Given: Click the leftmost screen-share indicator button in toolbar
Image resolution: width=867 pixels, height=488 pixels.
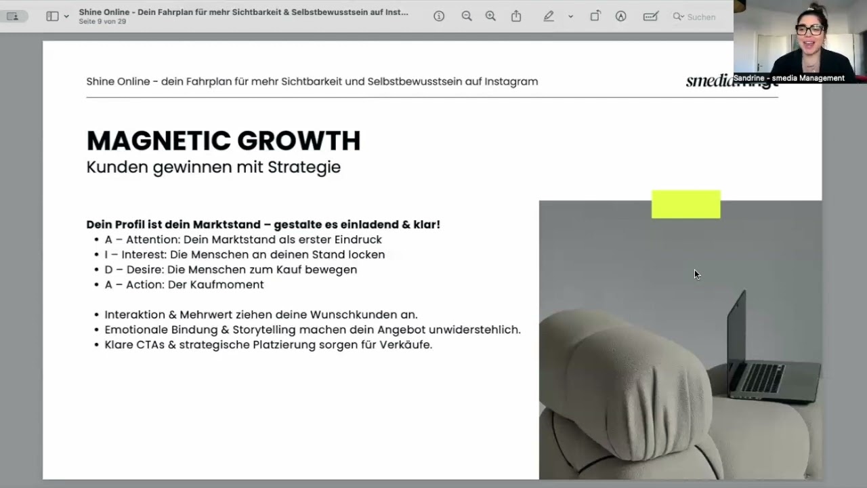Looking at the screenshot, I should coord(13,16).
